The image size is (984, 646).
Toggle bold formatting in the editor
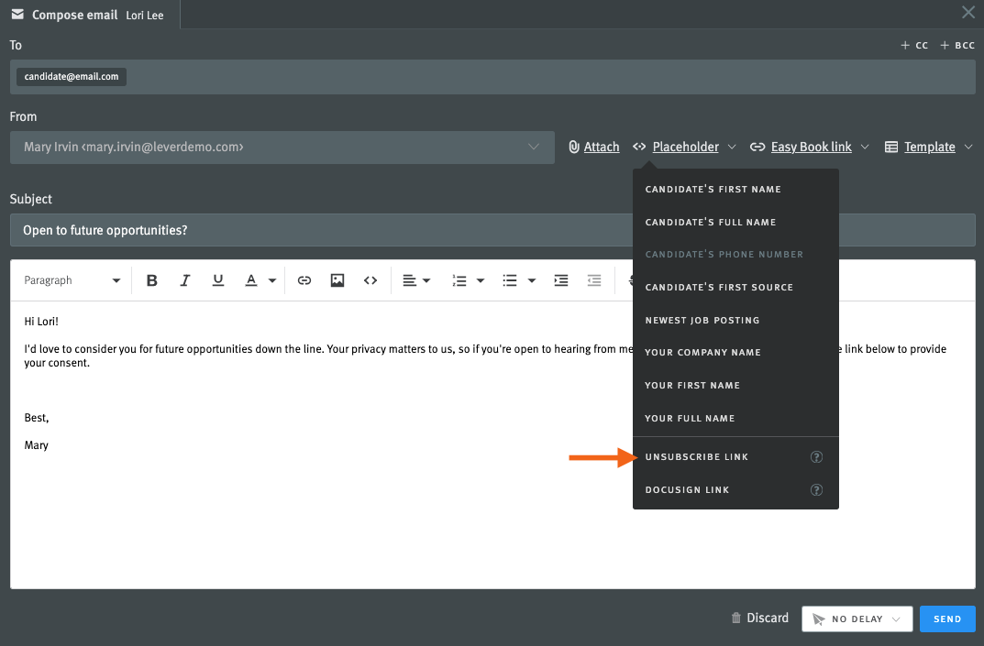152,280
